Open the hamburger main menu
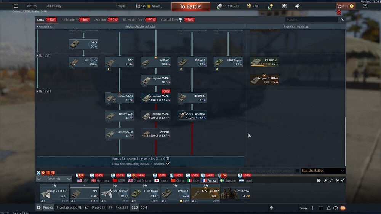 click(16, 6)
